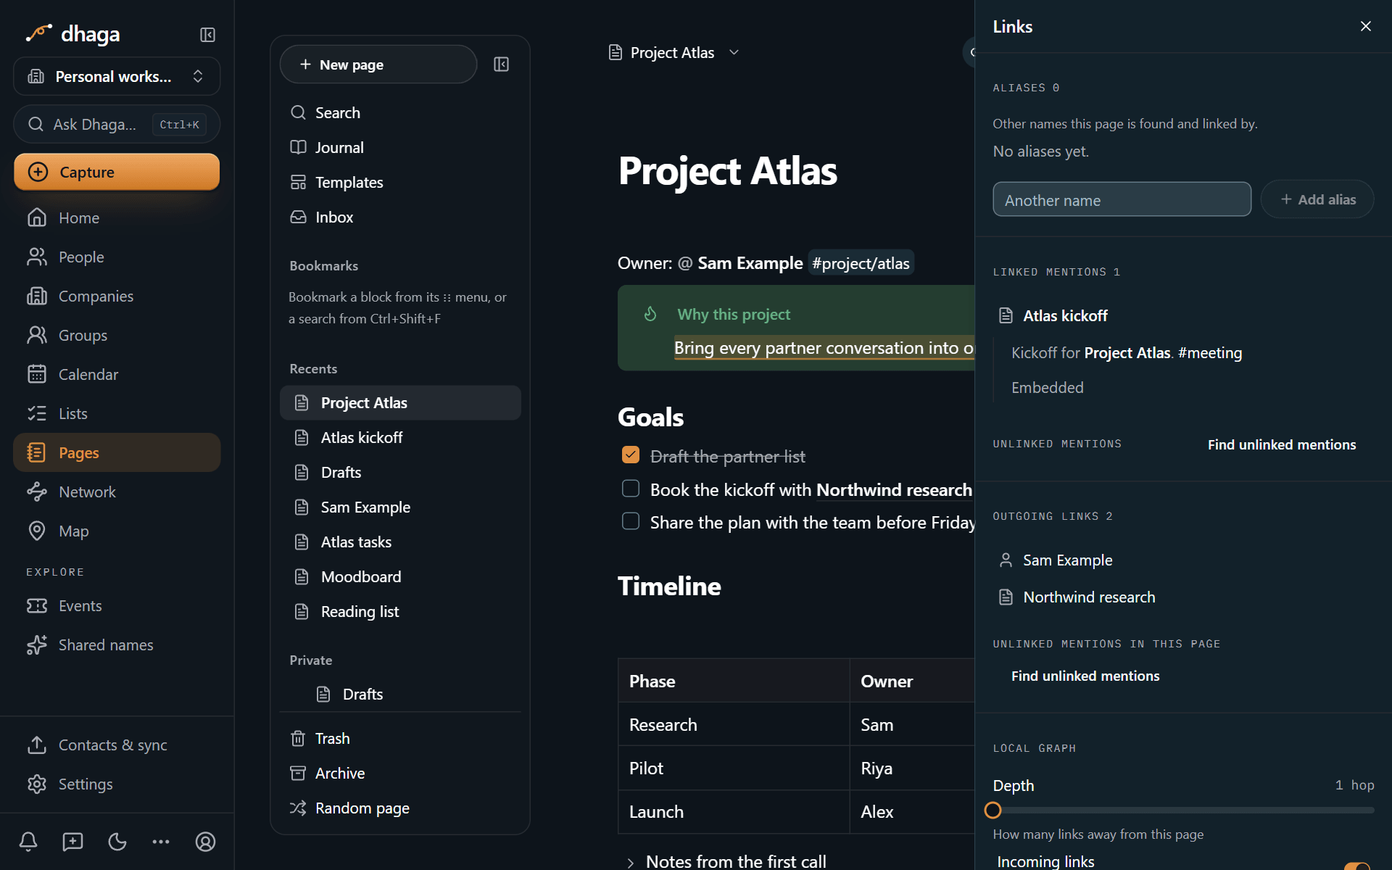Open Atlas kickoff in Recents
This screenshot has height=870, width=1392.
400,437
